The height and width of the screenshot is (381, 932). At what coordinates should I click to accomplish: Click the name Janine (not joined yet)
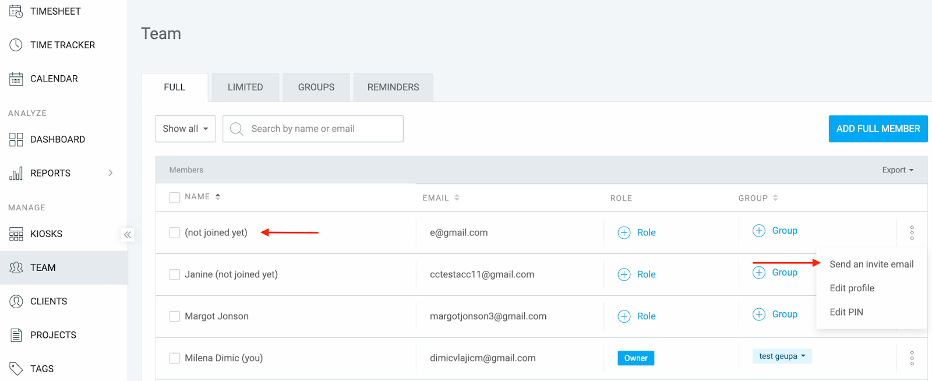coord(231,274)
